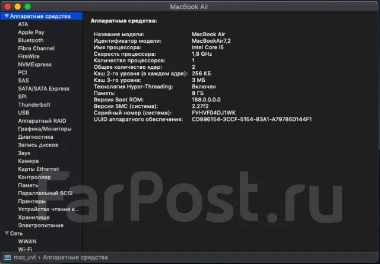Collapse the Аппаратные средства section triangle
Screen dimensions: 380x264
[x=7, y=16]
